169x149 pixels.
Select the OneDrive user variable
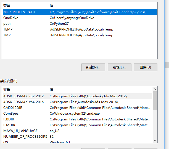tap(11, 18)
